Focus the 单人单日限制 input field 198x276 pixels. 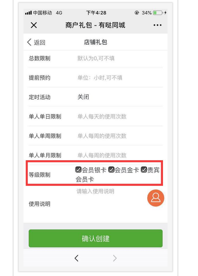pyautogui.click(x=120, y=116)
